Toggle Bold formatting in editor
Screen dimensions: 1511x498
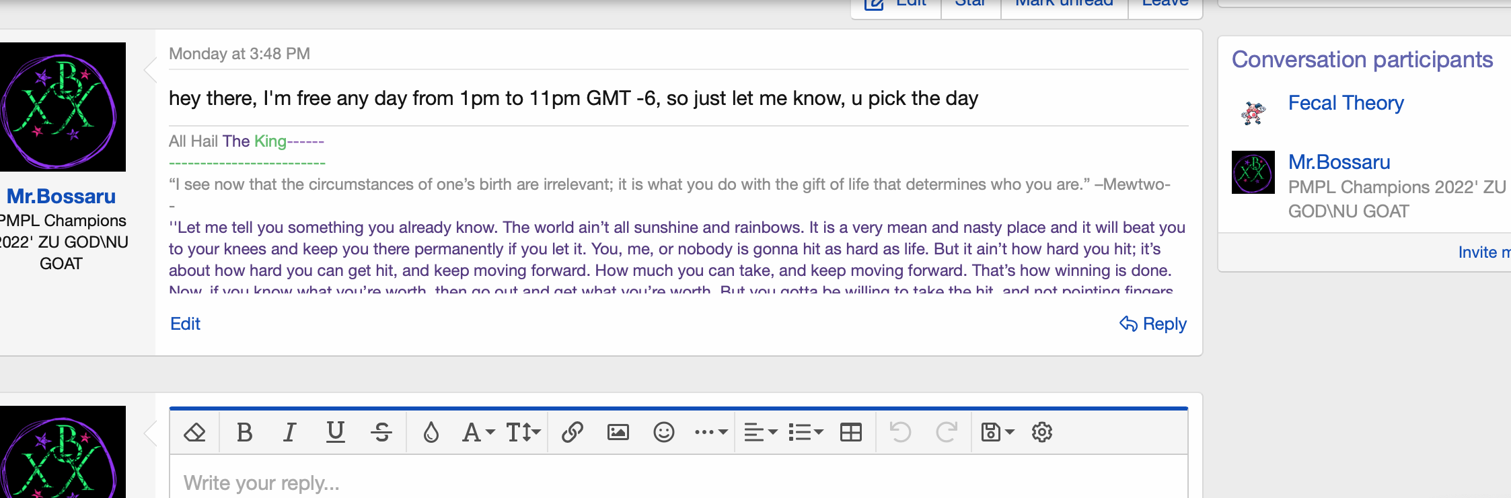pyautogui.click(x=245, y=432)
